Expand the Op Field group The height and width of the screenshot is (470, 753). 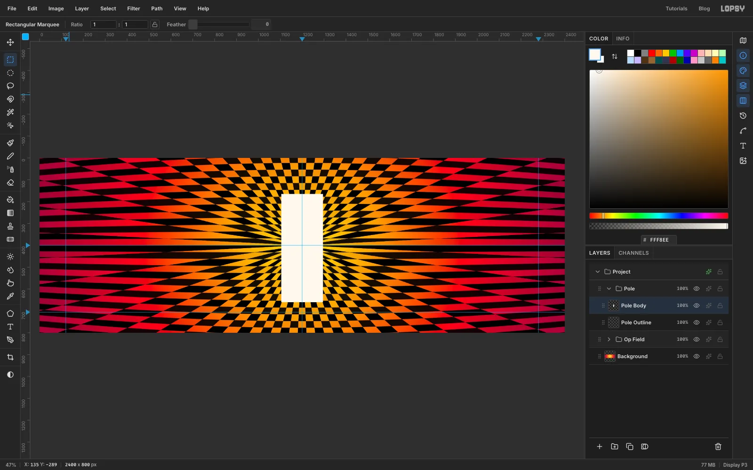coord(609,339)
